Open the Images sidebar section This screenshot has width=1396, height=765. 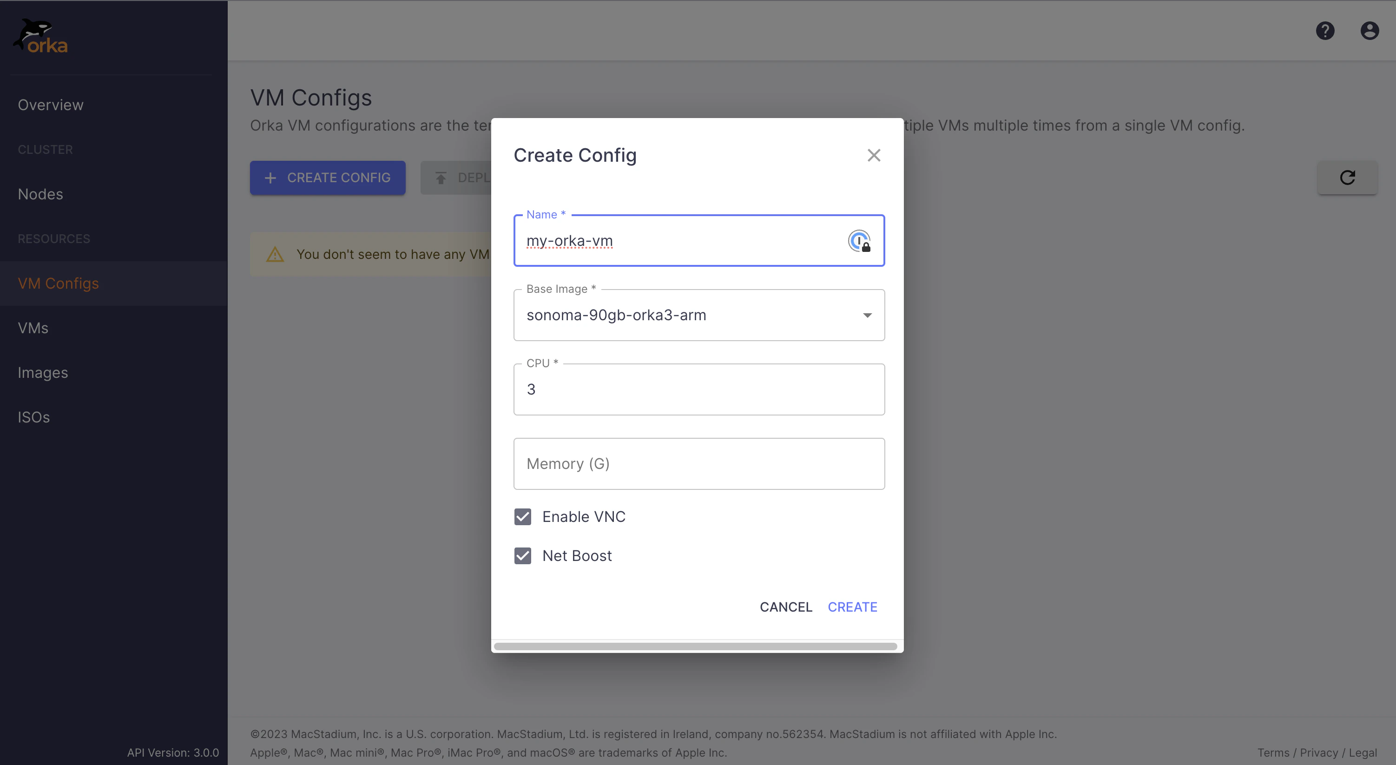(x=43, y=372)
